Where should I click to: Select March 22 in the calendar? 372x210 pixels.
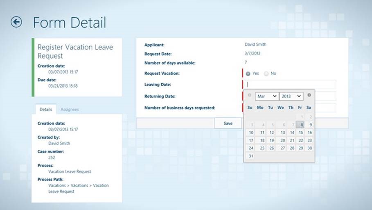tap(300, 140)
